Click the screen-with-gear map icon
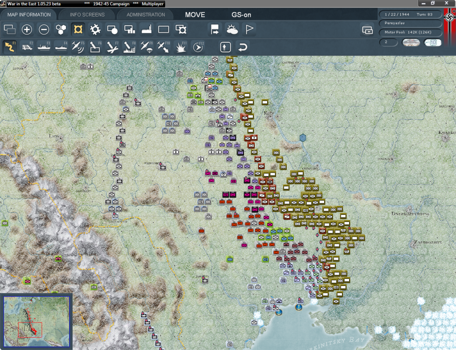The image size is (456, 350). coord(181,29)
